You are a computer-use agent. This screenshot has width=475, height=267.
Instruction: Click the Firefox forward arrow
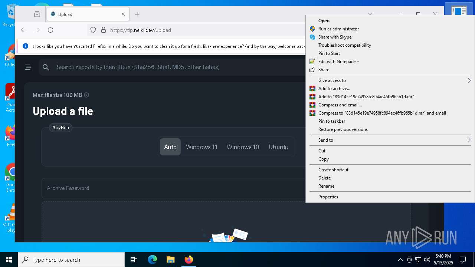tap(37, 30)
